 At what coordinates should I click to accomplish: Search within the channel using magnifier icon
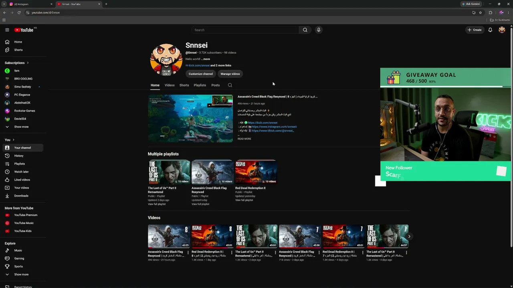pos(230,85)
